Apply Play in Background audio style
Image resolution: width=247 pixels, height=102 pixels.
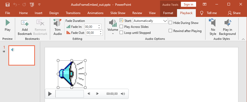coord(227,27)
